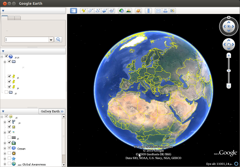Check the Temporary Places folder checkbox
240x167 pixels.
(6, 92)
